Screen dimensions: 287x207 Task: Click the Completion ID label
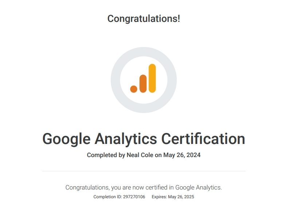click(x=108, y=197)
